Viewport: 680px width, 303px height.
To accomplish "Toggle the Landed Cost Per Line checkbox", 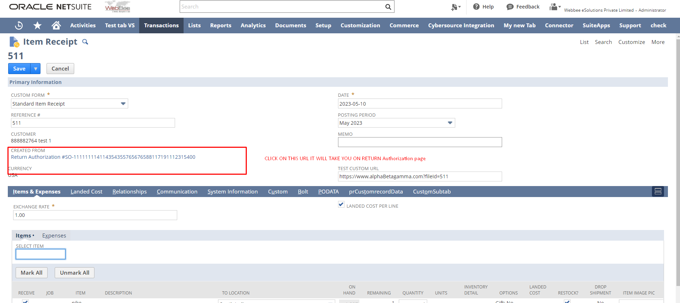I will tap(341, 204).
